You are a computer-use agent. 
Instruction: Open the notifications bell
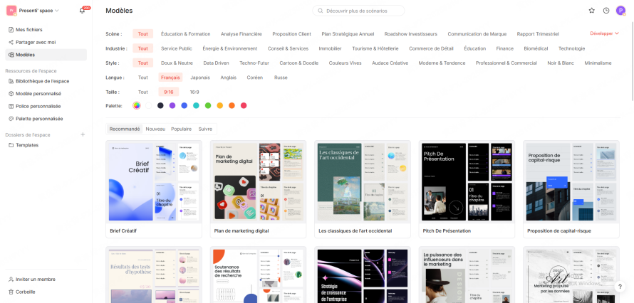pos(83,11)
